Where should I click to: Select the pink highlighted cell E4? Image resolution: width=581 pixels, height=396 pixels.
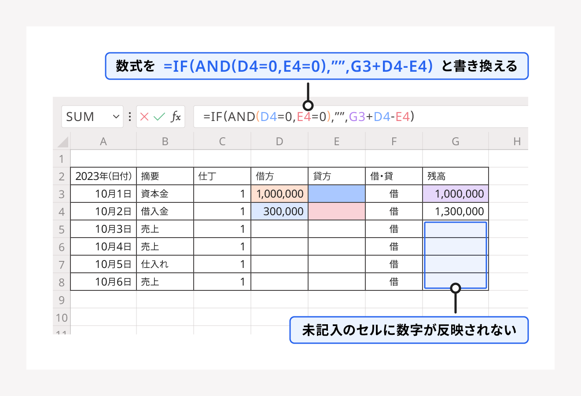click(337, 211)
